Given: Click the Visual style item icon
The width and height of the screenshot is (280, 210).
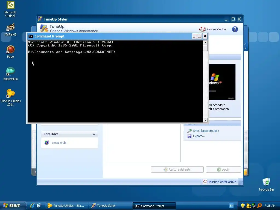Looking at the screenshot, I should [x=47, y=143].
